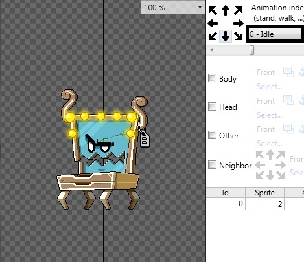
Task: Select the up-left direction arrow
Action: click(x=213, y=10)
